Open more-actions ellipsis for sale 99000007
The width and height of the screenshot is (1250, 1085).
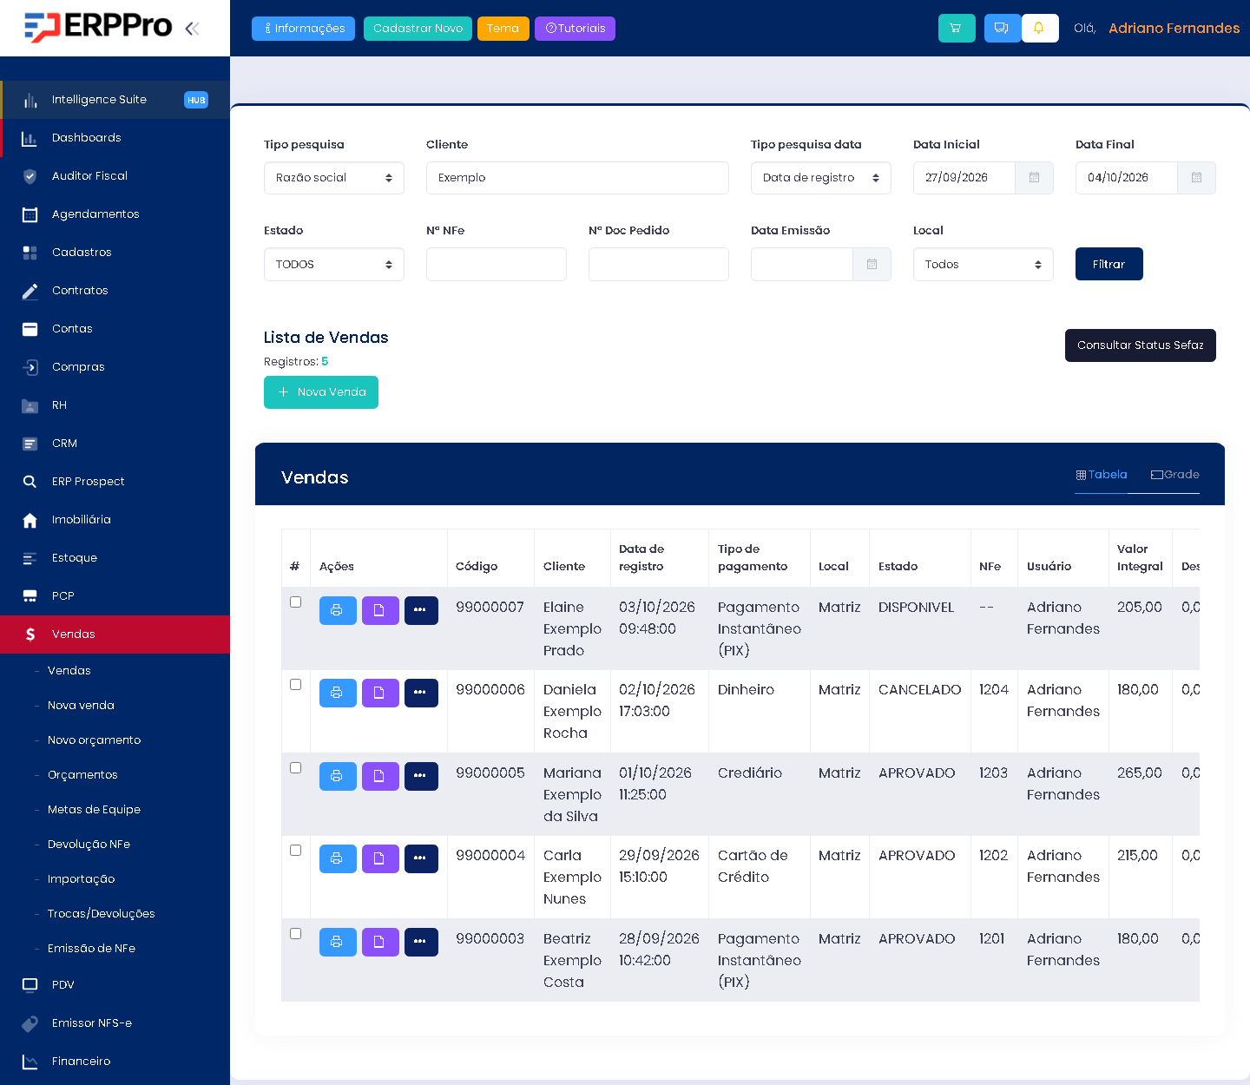tap(421, 610)
